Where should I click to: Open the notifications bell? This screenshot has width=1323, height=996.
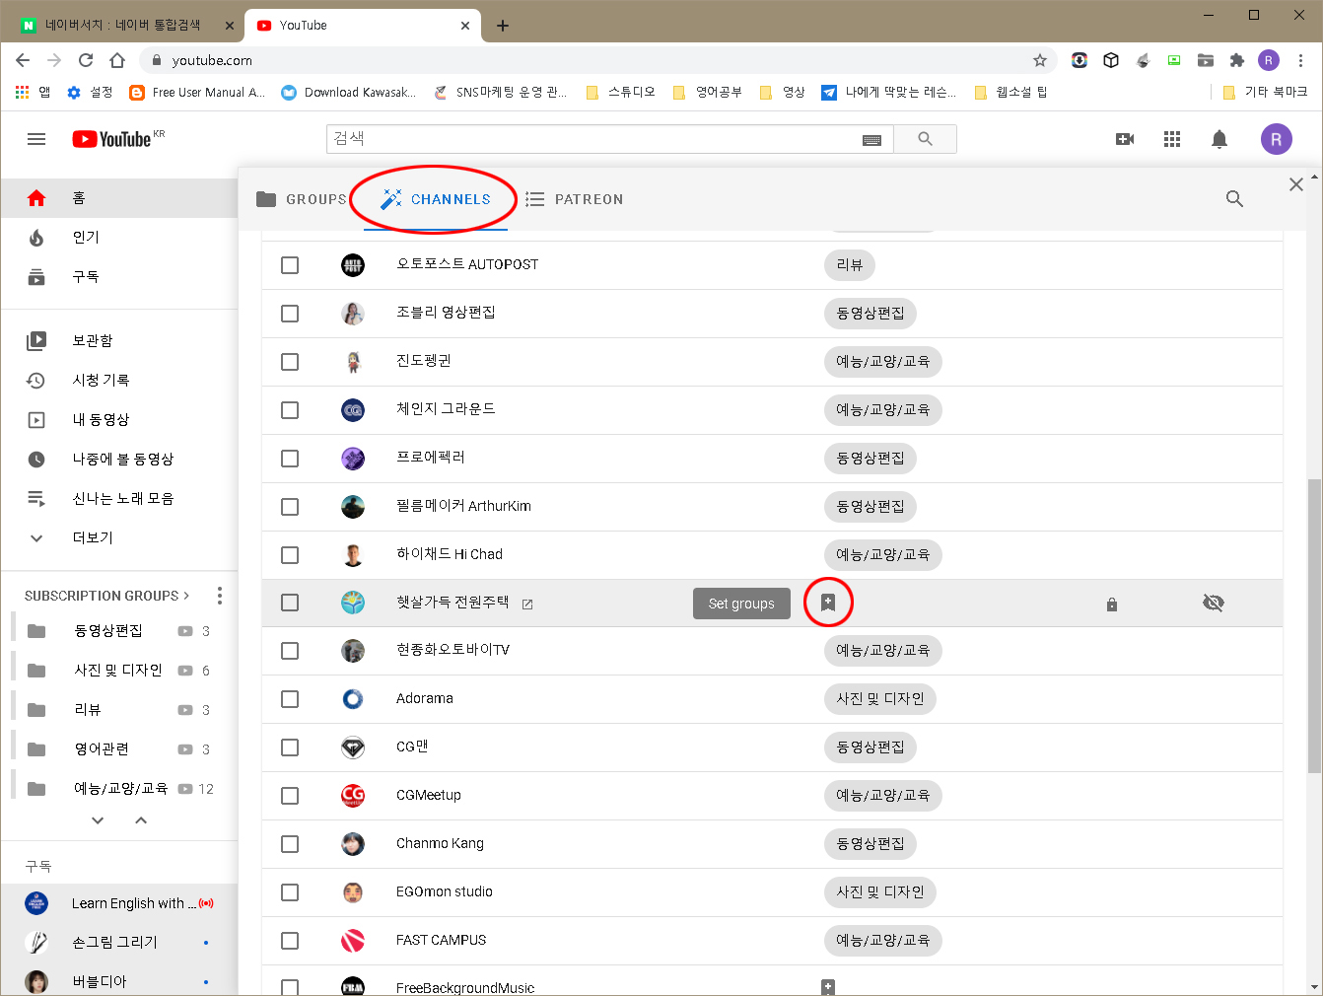coord(1219,139)
